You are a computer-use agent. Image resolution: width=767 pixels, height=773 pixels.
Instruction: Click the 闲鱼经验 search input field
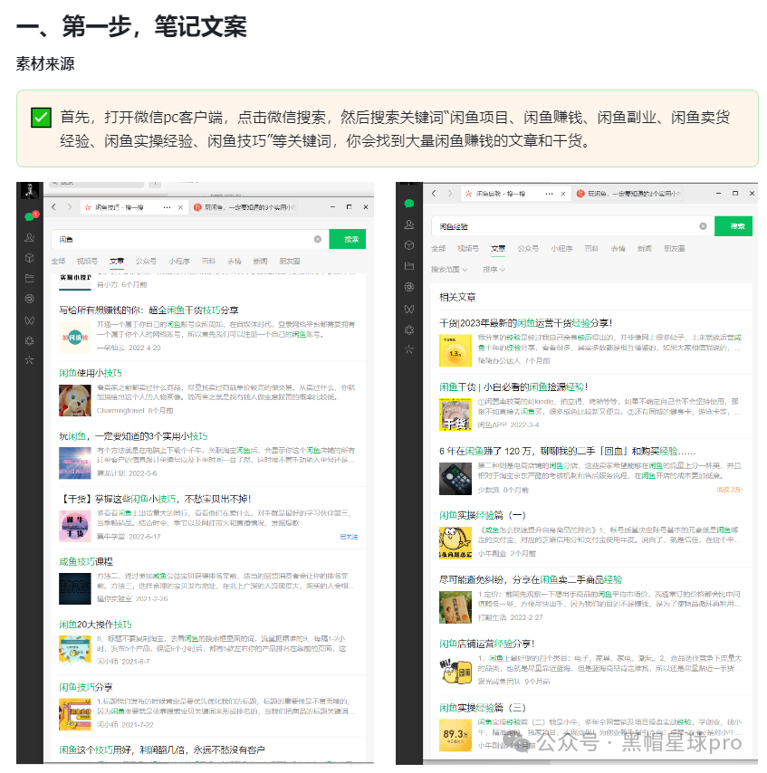coord(571,226)
